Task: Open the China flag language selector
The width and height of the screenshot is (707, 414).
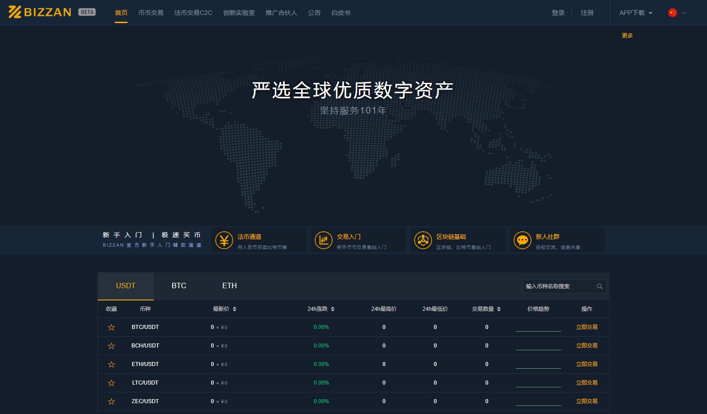Action: pos(673,13)
